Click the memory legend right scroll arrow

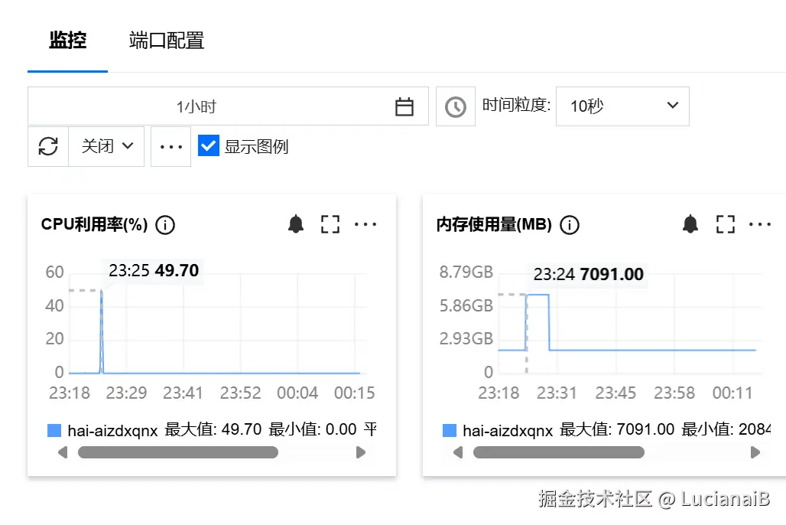pos(755,453)
